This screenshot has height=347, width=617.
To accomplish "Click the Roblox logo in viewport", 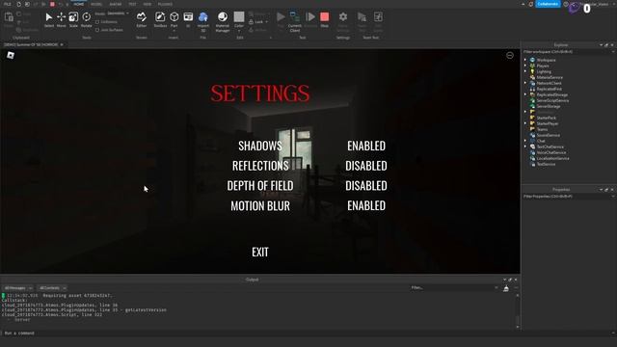I will (11, 56).
